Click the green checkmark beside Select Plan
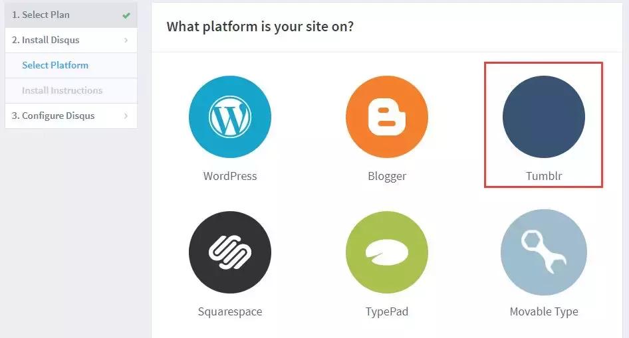Viewport: 629px width, 338px height. pyautogui.click(x=126, y=15)
